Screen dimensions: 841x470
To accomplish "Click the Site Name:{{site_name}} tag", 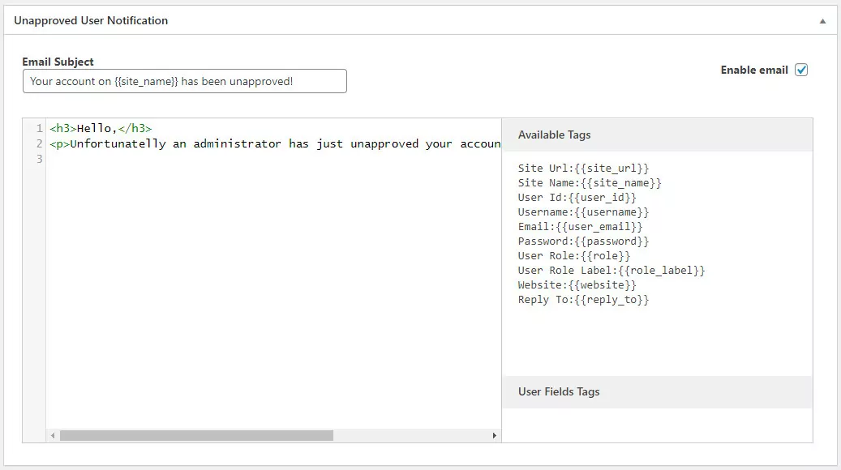I will (x=590, y=183).
